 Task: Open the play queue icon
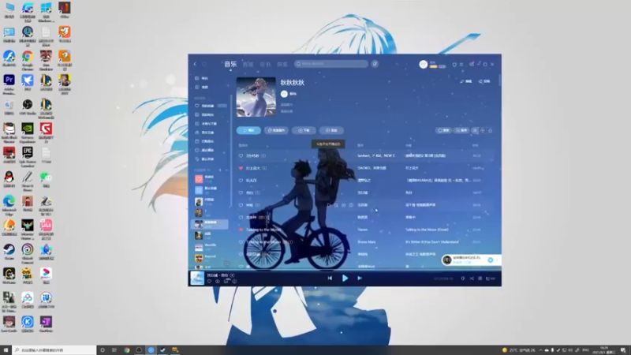coord(490,278)
